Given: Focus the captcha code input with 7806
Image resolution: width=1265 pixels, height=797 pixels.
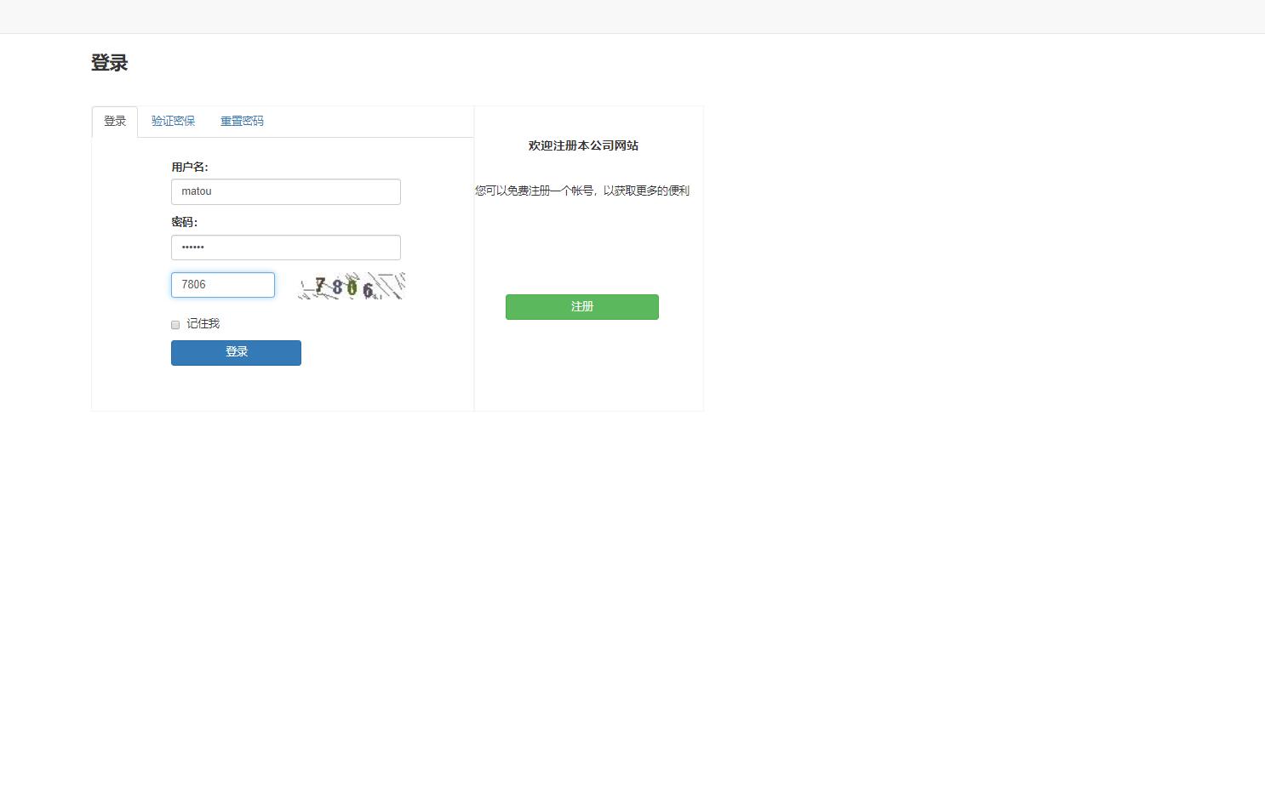Looking at the screenshot, I should (x=223, y=285).
